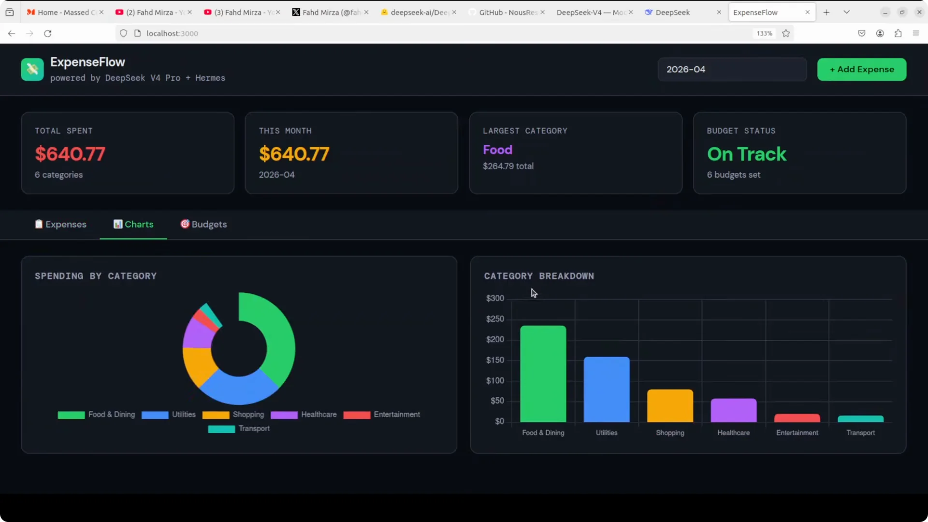
Task: Save the page to Pocket with the Pocket icon
Action: point(862,33)
